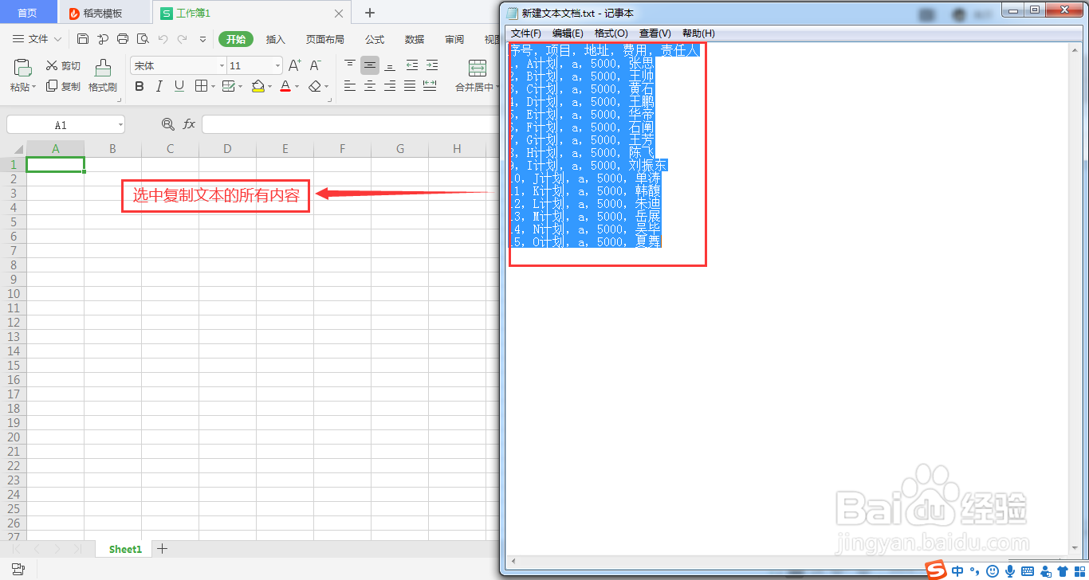Click the fx insert function icon

(189, 124)
